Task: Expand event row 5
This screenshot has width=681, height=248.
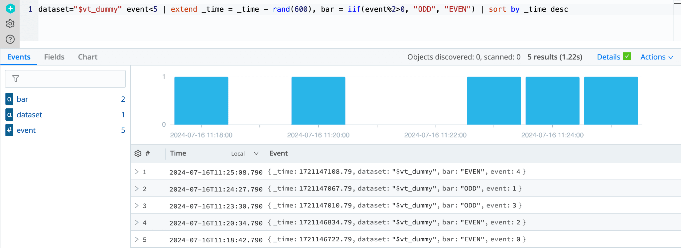Action: coord(137,239)
